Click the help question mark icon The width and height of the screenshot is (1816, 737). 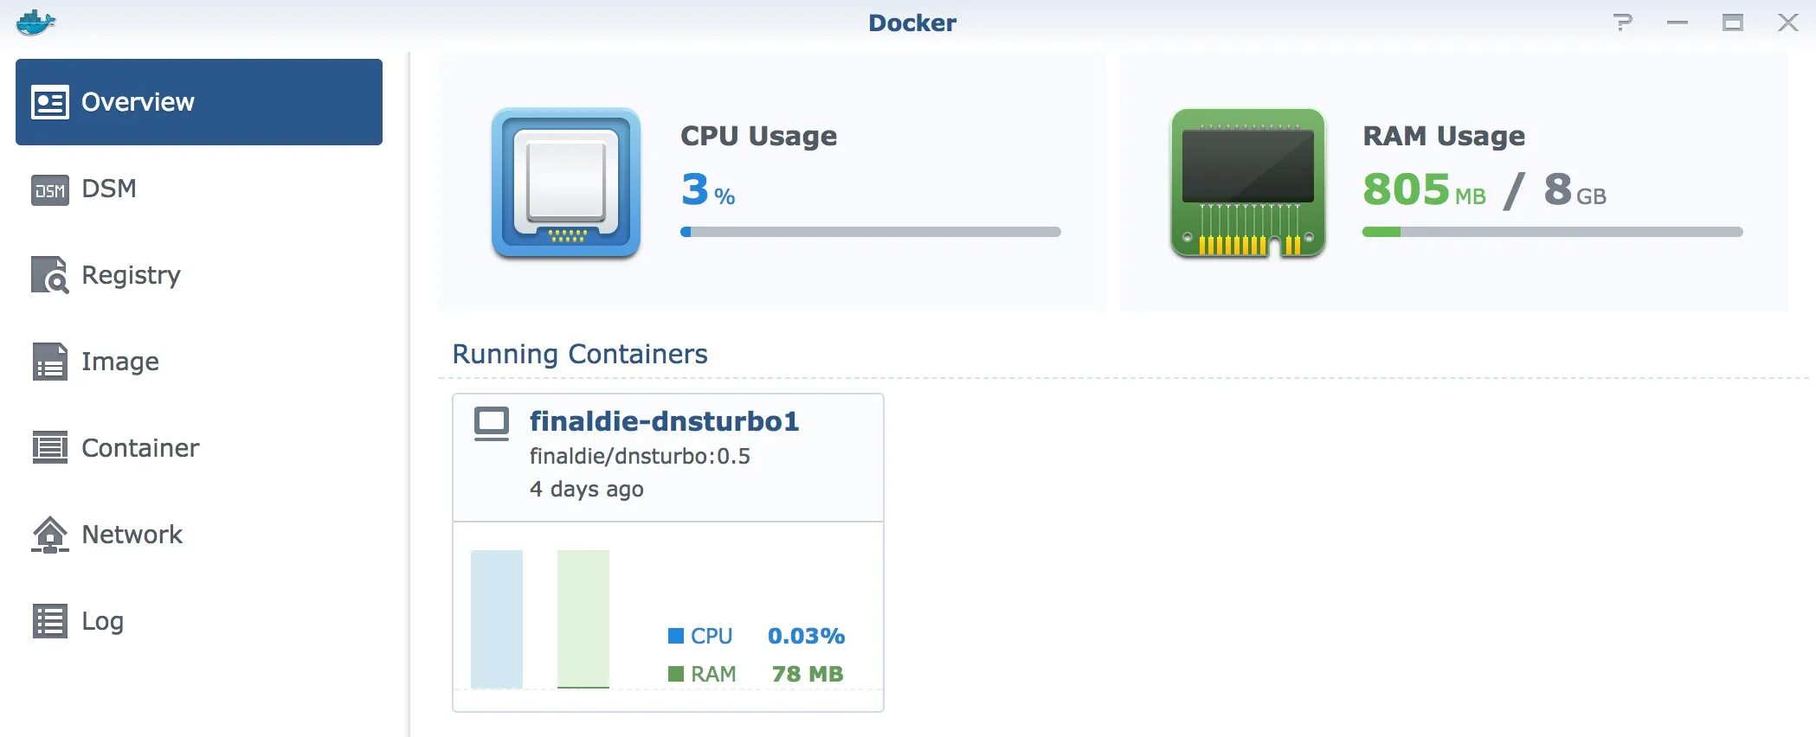pos(1623,22)
